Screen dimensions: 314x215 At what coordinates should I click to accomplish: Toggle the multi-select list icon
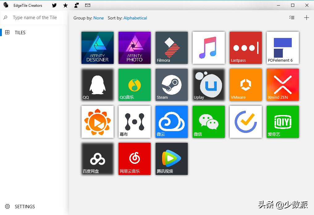tap(292, 18)
